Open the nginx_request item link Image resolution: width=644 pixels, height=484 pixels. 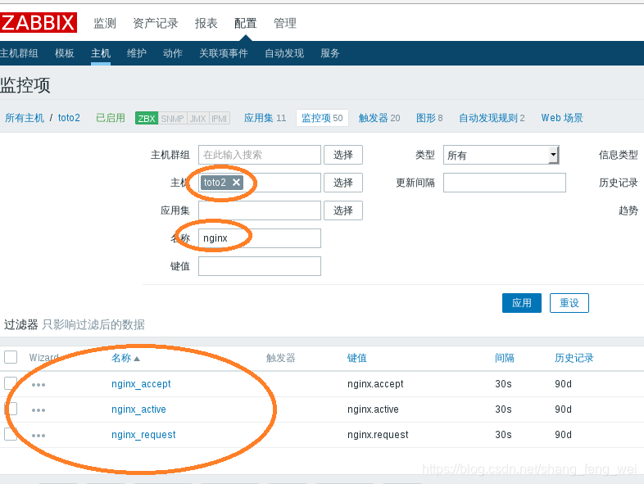click(143, 435)
